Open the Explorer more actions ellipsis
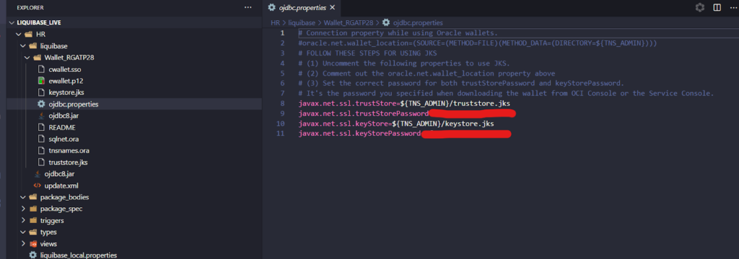This screenshot has height=259, width=739. [x=248, y=7]
